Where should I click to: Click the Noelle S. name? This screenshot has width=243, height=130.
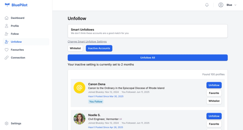tap(94, 115)
